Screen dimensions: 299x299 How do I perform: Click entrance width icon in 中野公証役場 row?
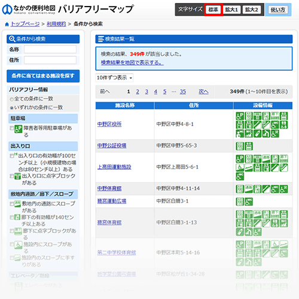click(x=240, y=146)
